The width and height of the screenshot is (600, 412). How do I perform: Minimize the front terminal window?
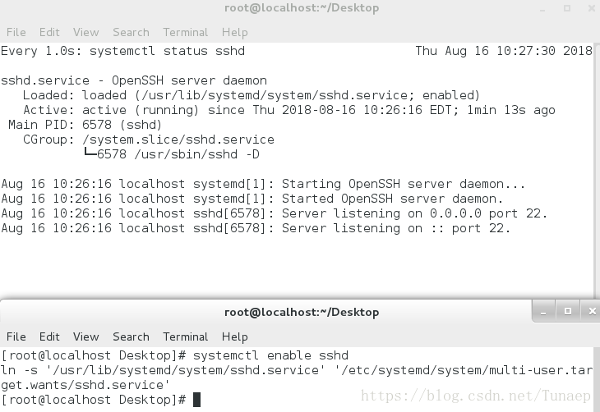click(x=543, y=312)
